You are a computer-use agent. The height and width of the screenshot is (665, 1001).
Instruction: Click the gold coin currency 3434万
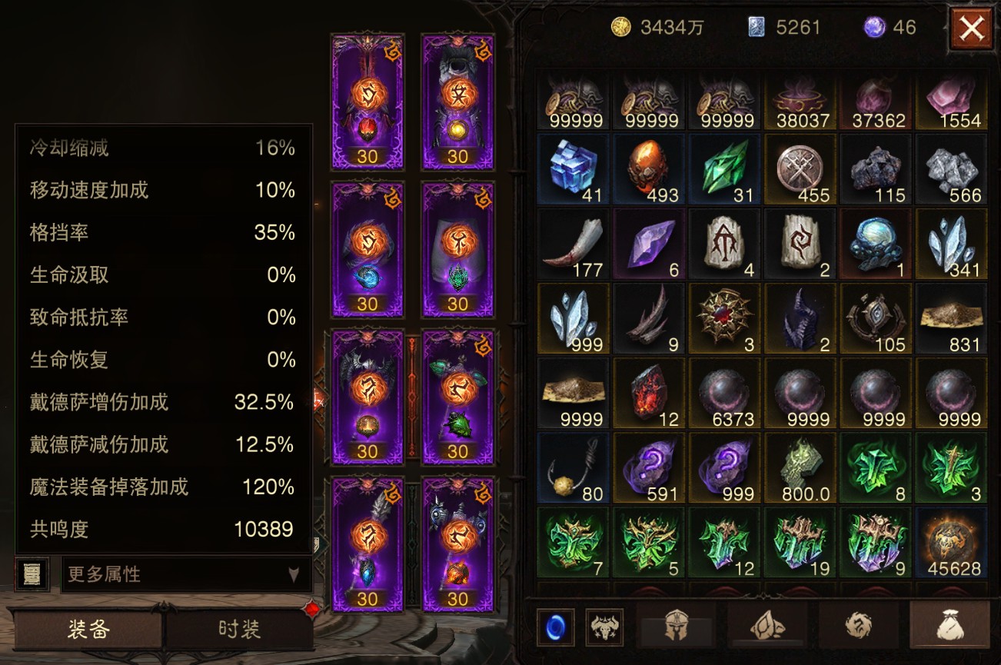[x=657, y=28]
